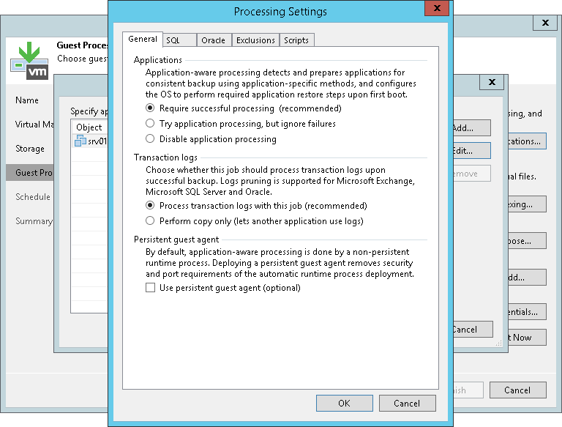Viewport: 562px width, 427px height.
Task: Open the Oracle tab
Action: pos(214,40)
